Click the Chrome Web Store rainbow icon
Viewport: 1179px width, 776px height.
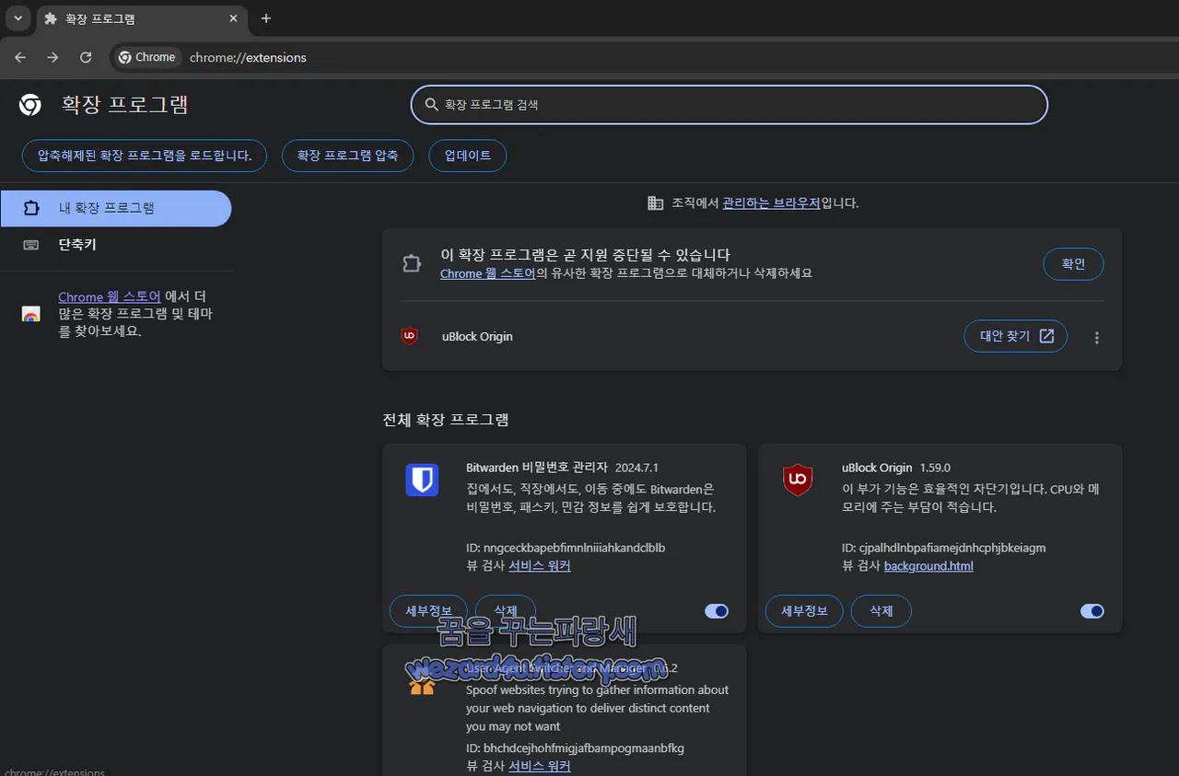pos(31,314)
